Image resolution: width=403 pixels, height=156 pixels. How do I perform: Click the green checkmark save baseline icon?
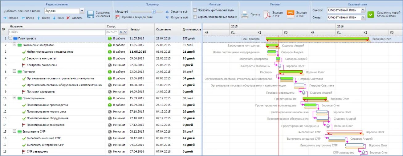tap(371, 14)
